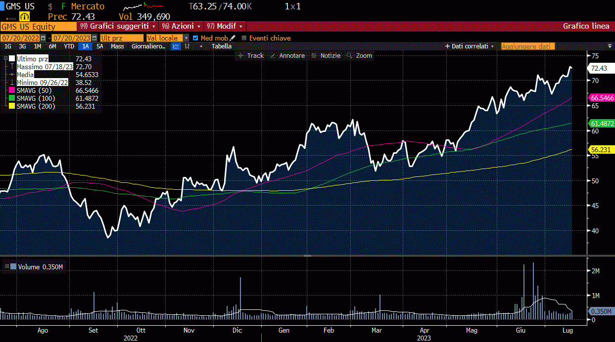Click the plus icon of Dati correlati
The height and width of the screenshot is (342, 615).
click(447, 46)
